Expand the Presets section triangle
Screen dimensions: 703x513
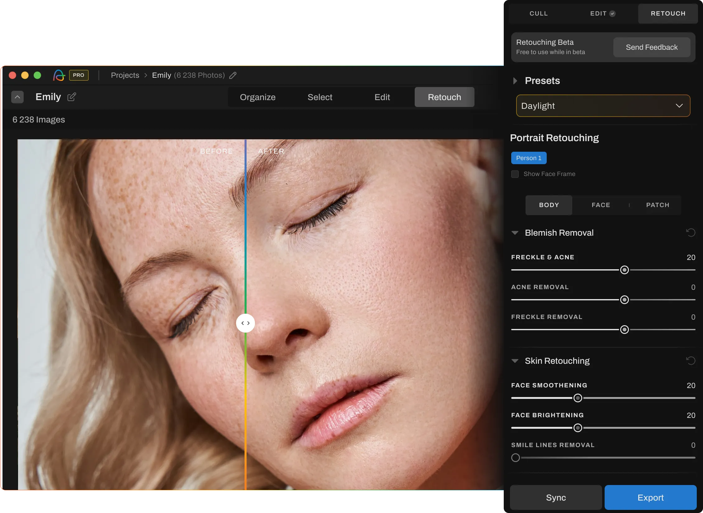(x=515, y=81)
